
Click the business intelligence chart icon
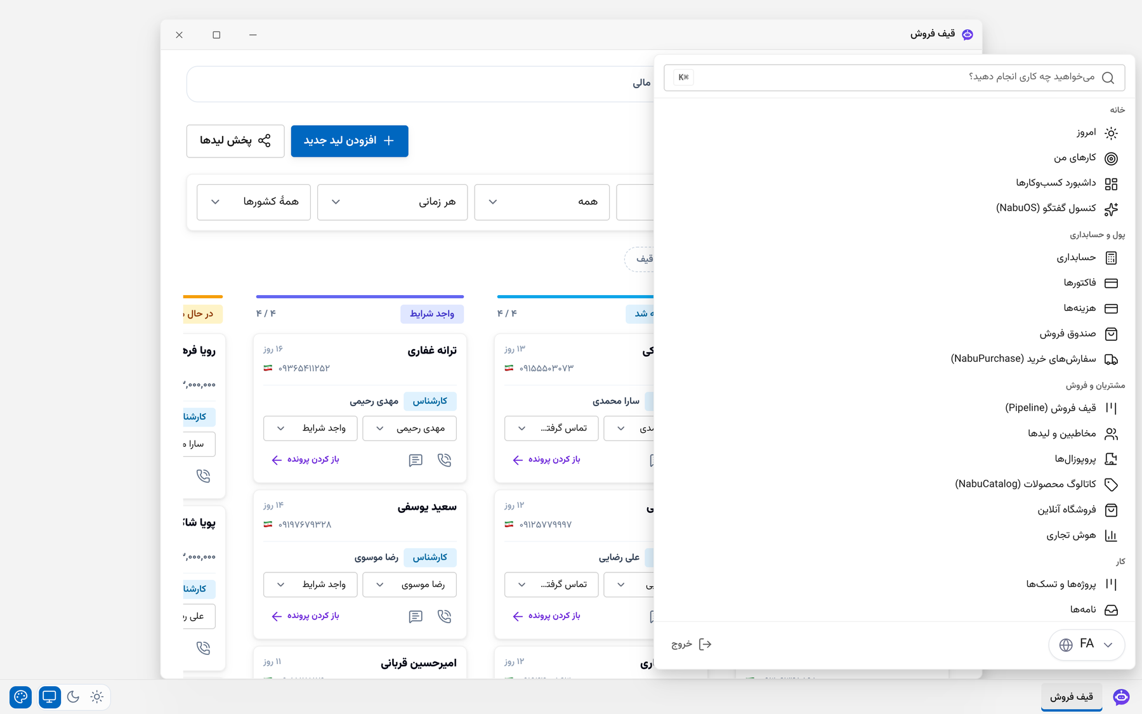(1111, 536)
